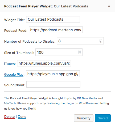
Task: Collapse the Podcast Feed Player Widget panel arrow
Action: (109, 6)
